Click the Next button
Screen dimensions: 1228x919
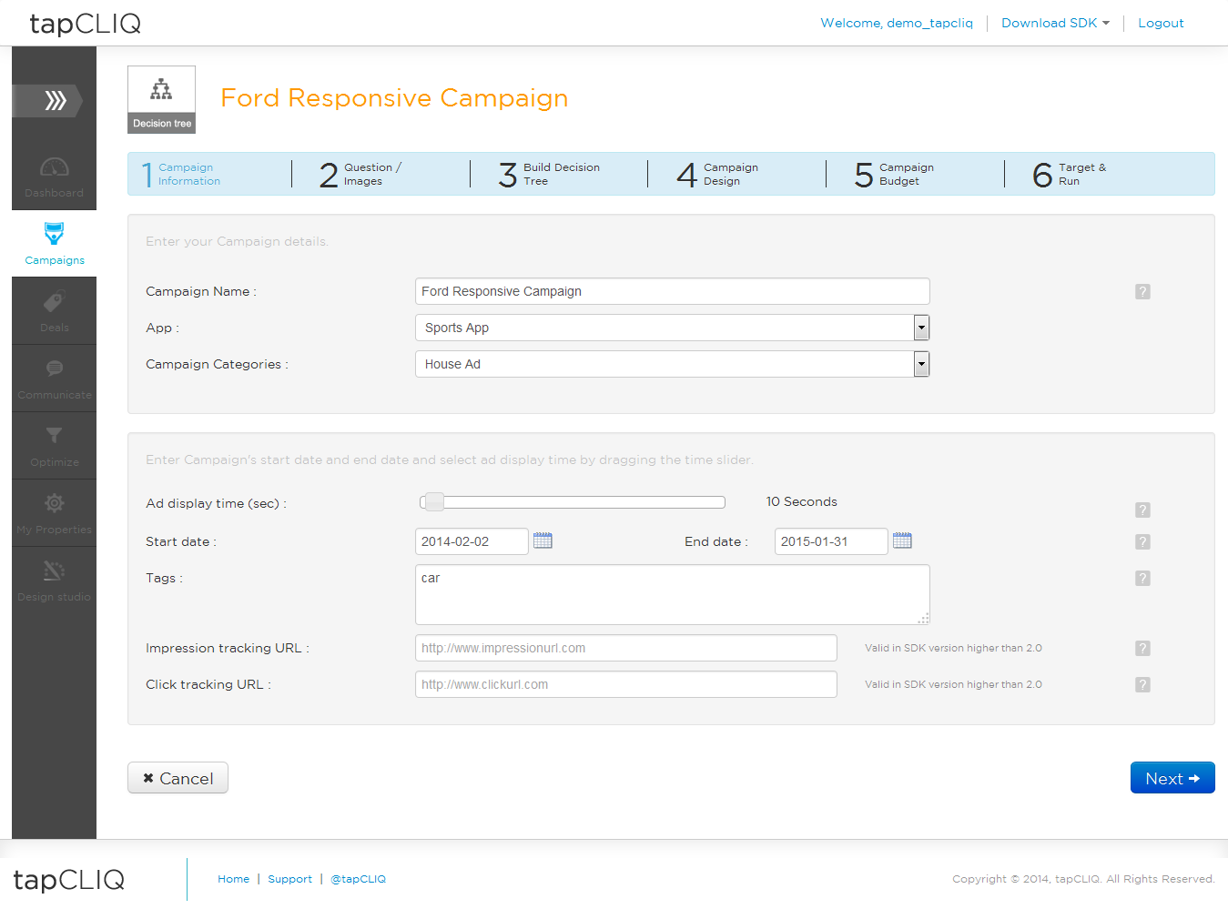pos(1172,778)
